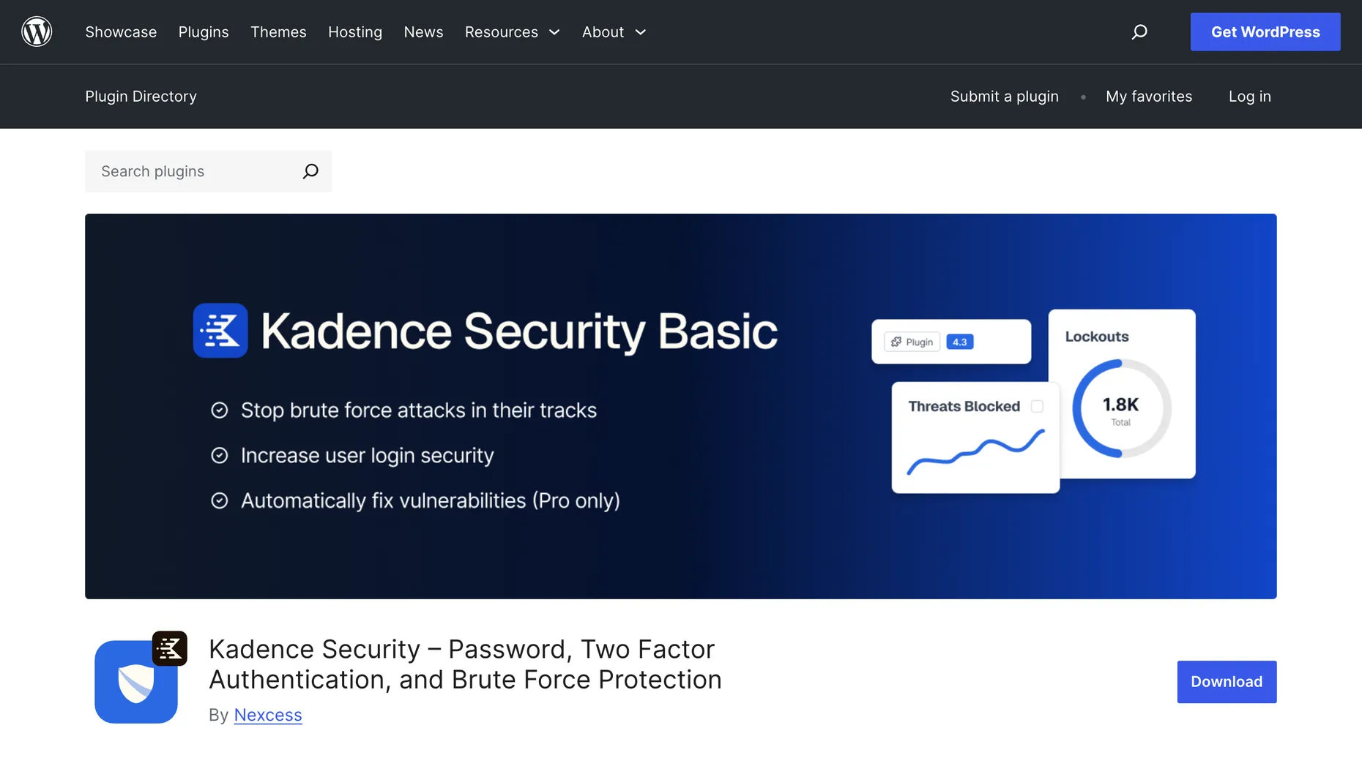Expand the About dropdown chevron

tap(641, 32)
